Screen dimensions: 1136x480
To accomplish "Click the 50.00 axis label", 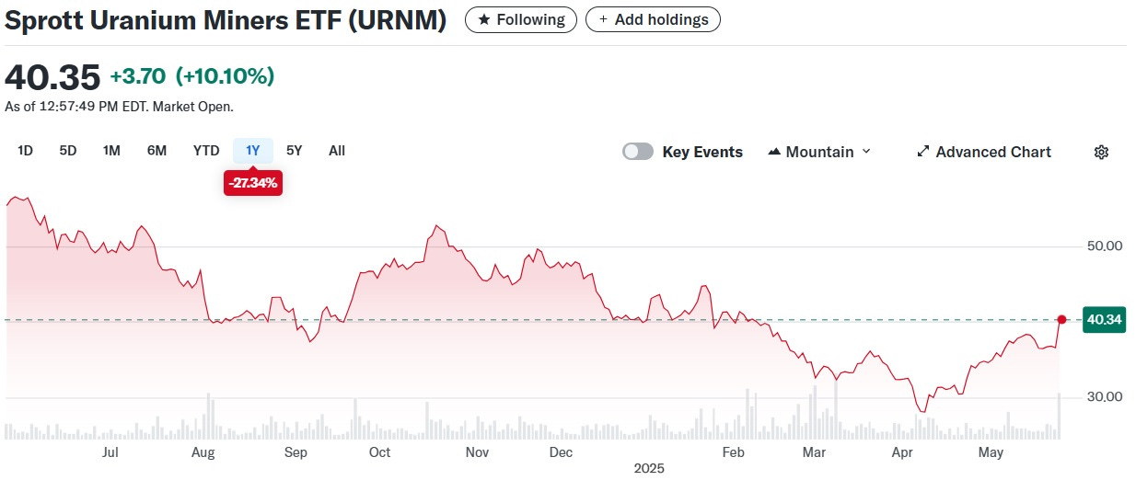I will 1105,246.
